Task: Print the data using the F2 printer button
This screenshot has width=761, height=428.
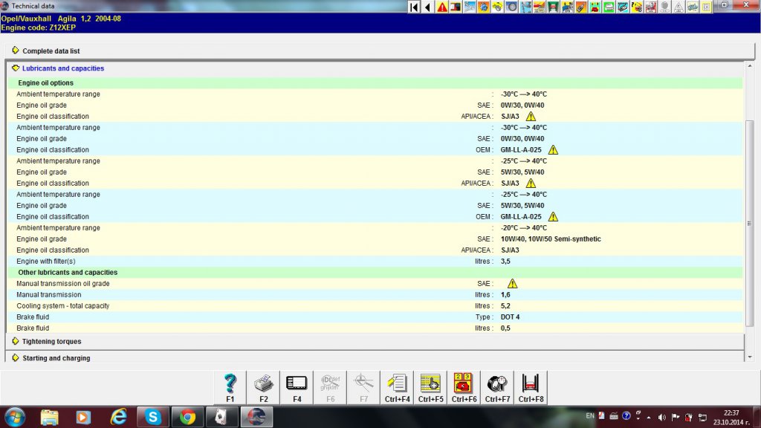Action: [x=264, y=387]
